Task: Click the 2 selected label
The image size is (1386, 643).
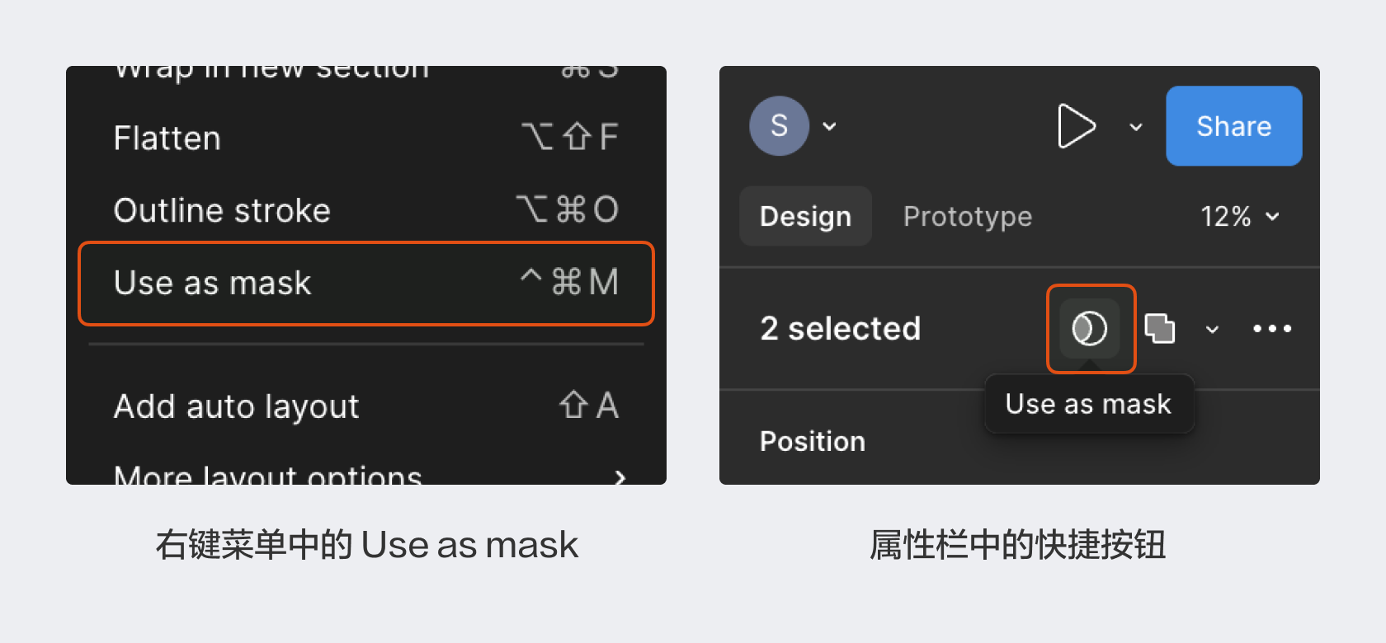Action: (x=840, y=328)
